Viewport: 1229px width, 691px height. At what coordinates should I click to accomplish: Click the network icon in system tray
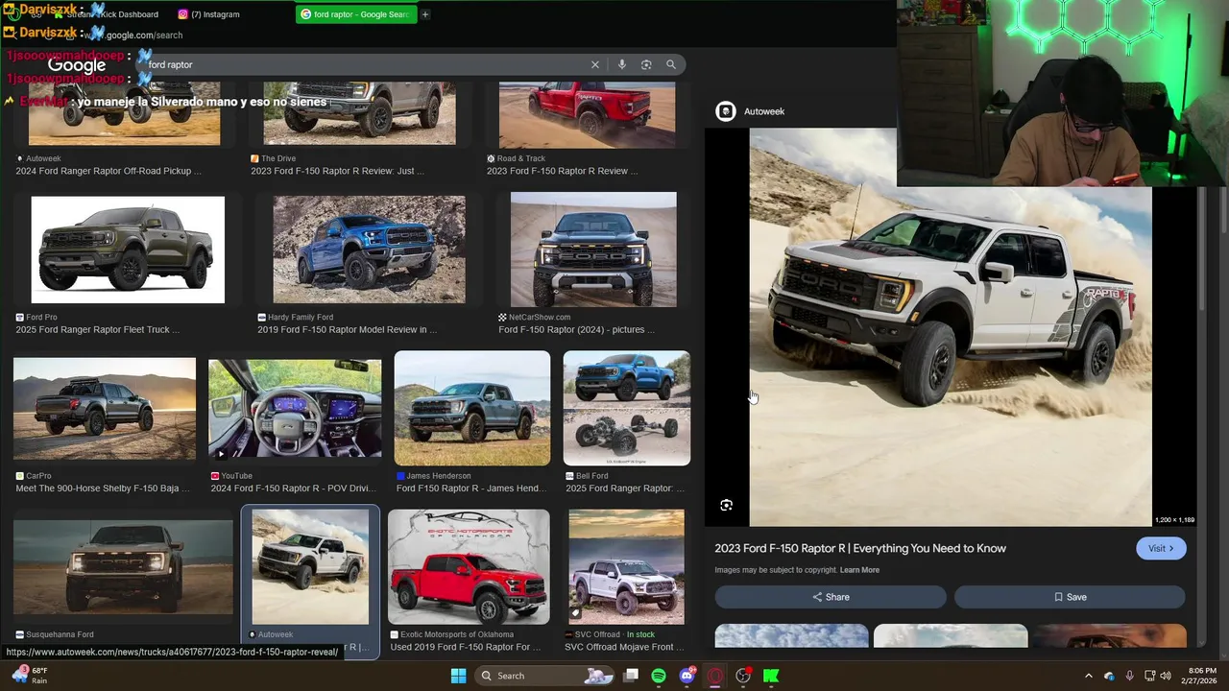(x=1149, y=676)
